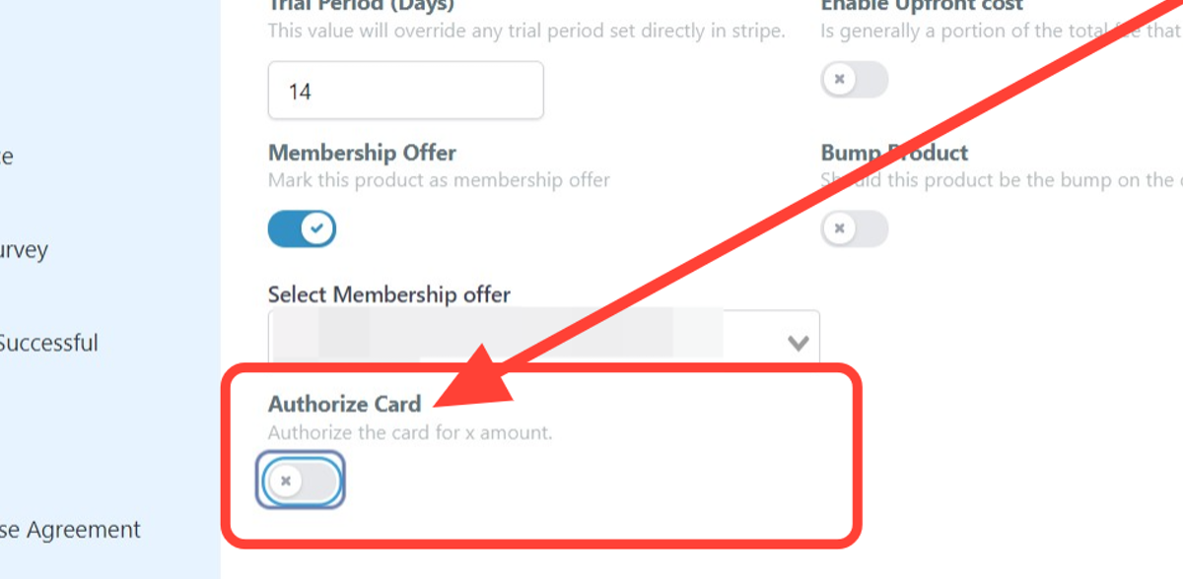1183x580 pixels.
Task: Click the checkmark icon in the Membership Offer switch
Action: coord(317,227)
